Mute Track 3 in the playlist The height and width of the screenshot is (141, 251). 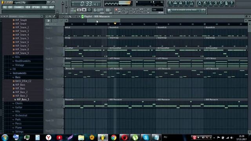pos(62,55)
